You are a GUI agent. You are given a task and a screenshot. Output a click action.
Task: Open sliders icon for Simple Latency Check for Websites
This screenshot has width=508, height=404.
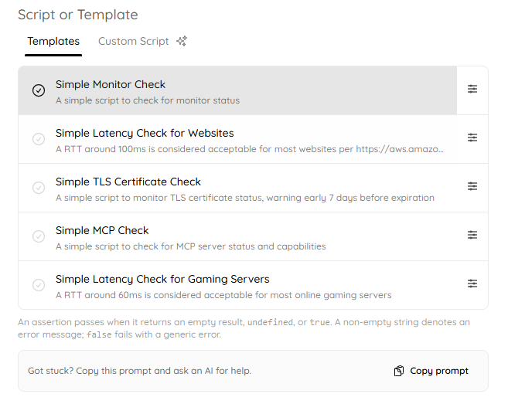[472, 137]
